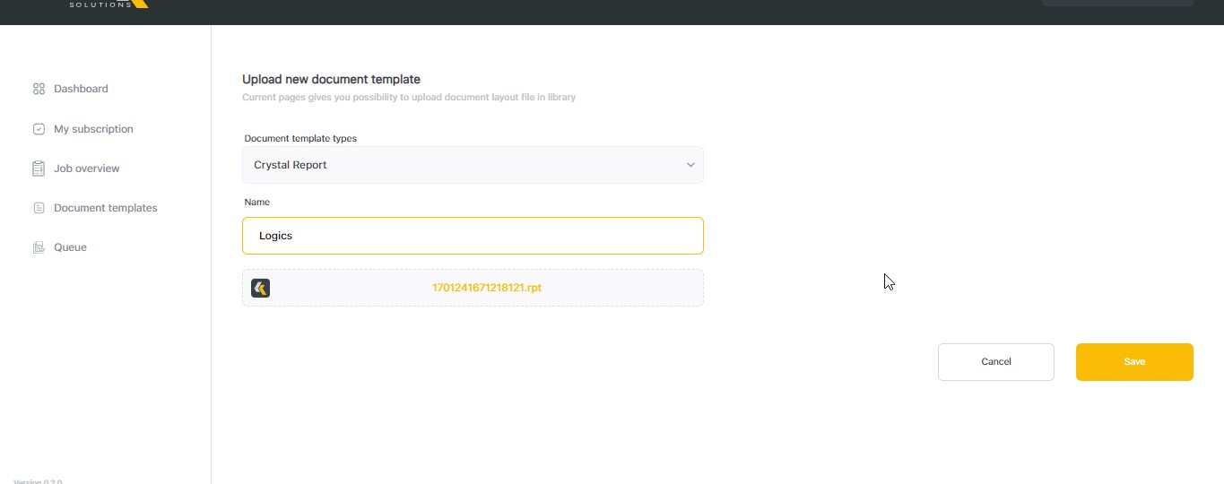Image resolution: width=1224 pixels, height=484 pixels.
Task: Open My subscription menu item
Action: (93, 129)
